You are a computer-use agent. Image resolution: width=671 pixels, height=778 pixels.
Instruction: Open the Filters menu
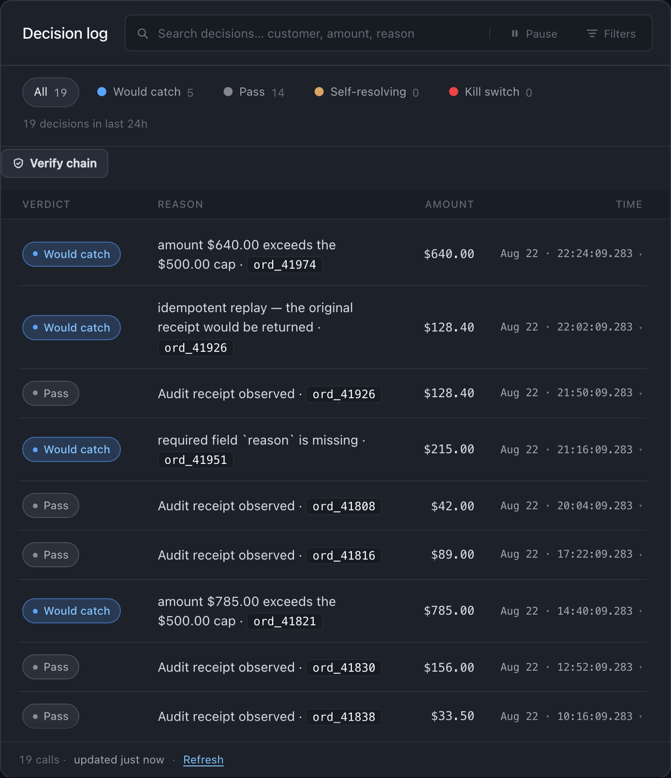pos(612,34)
